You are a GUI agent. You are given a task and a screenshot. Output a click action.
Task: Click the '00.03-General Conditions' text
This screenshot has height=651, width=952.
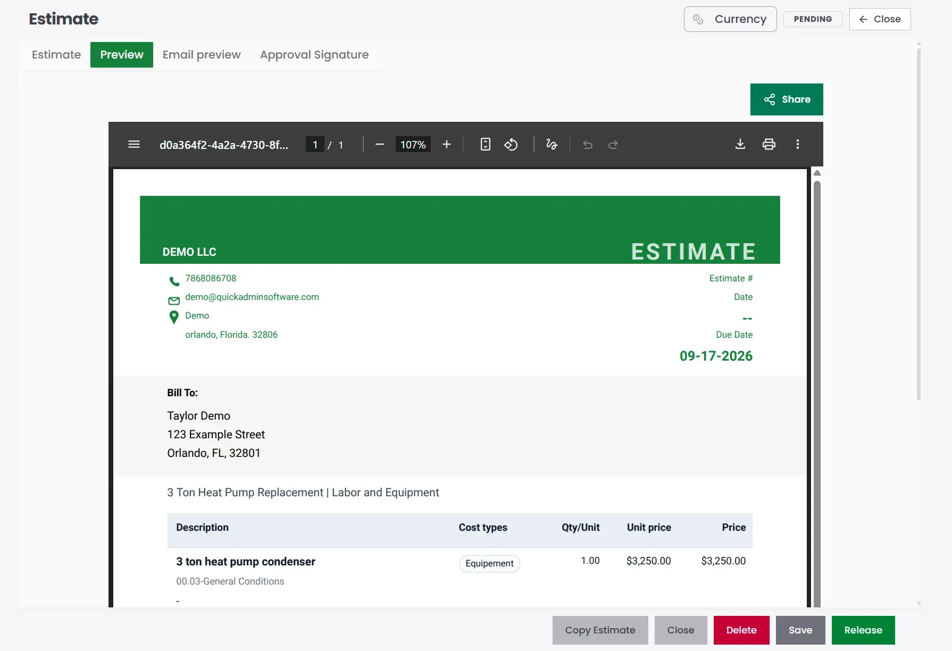(230, 581)
